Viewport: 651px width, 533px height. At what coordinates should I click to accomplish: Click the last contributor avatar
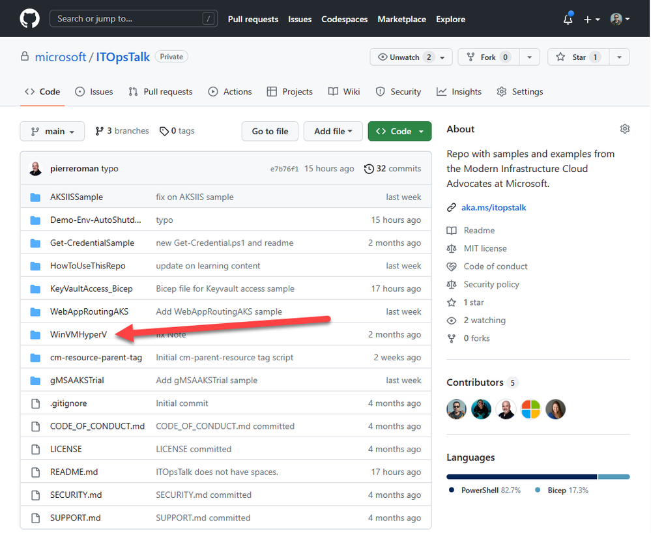pyautogui.click(x=555, y=409)
